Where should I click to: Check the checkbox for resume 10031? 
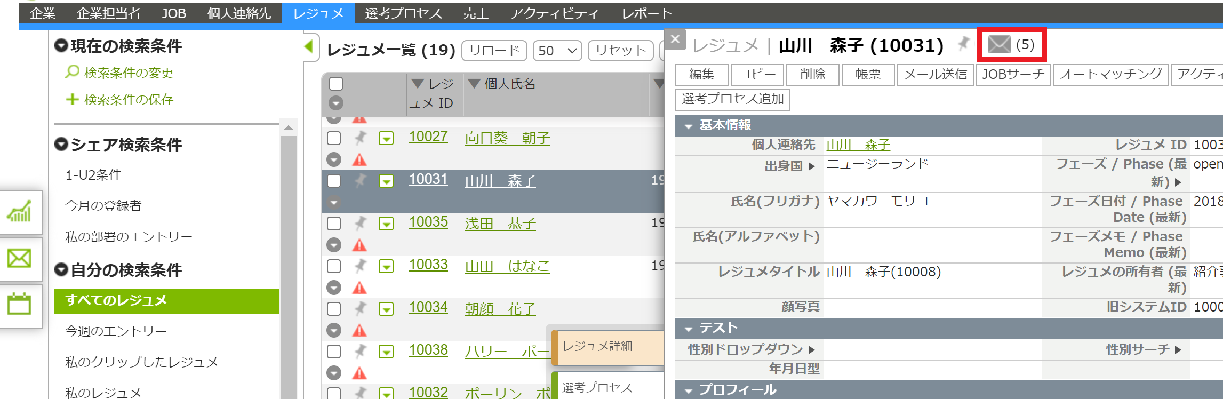[334, 181]
